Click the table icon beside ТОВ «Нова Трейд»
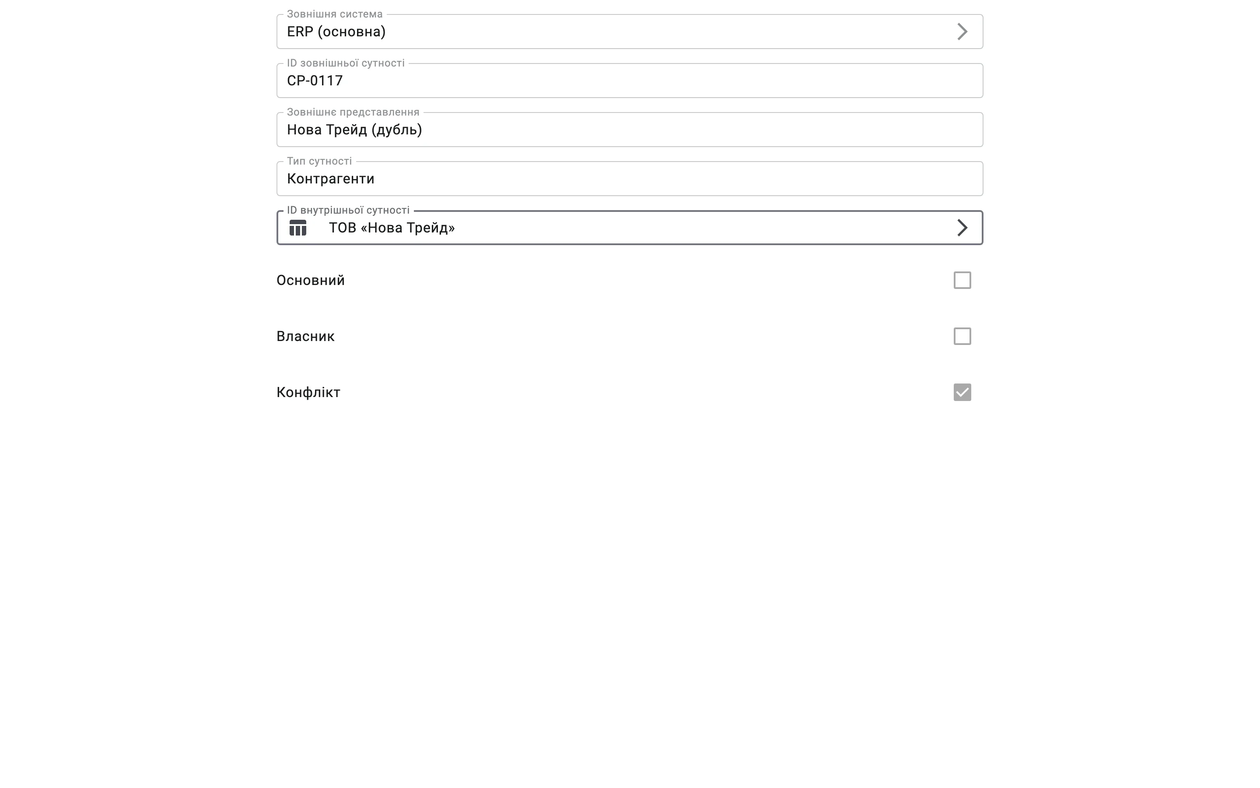The image size is (1260, 788). (298, 228)
